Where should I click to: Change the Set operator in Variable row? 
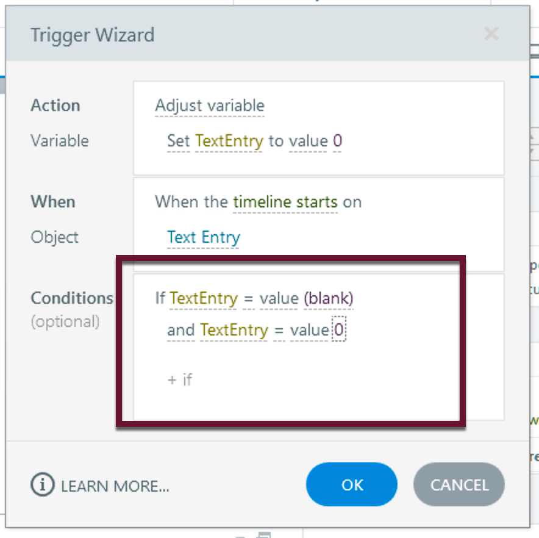(x=179, y=141)
